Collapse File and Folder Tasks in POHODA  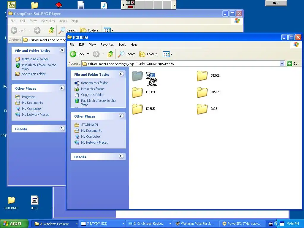coord(121,74)
